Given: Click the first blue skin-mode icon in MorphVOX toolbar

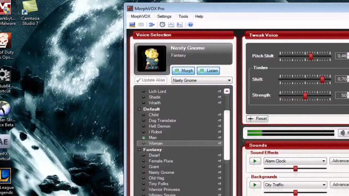Looking at the screenshot, I should point(132,24).
